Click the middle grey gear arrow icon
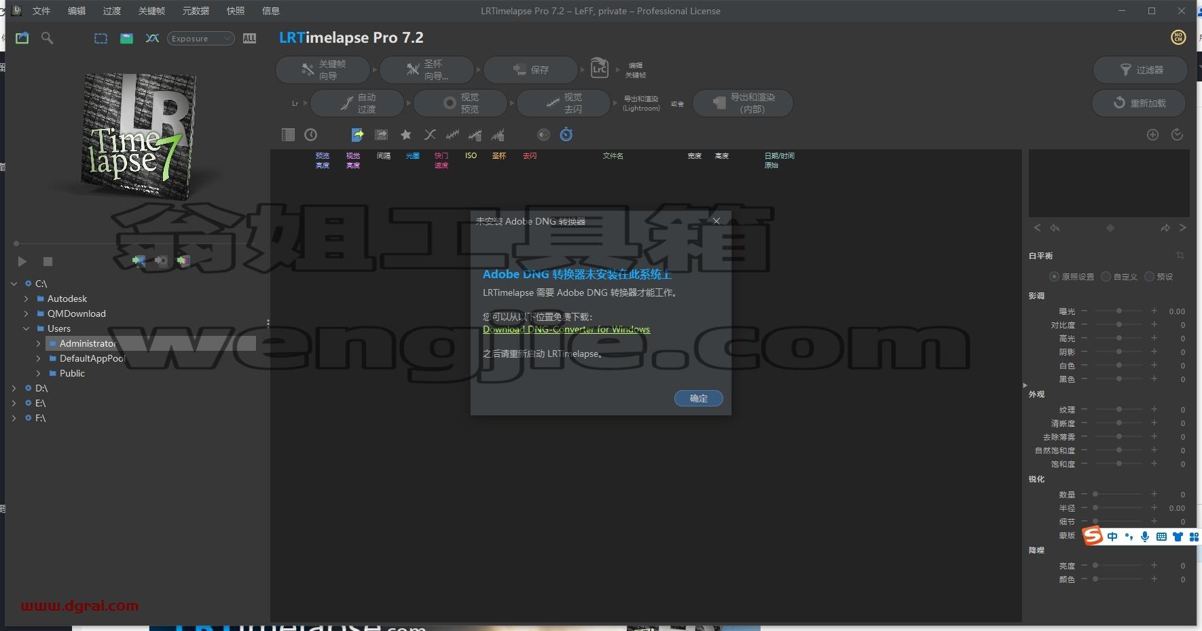This screenshot has width=1202, height=631. point(161,261)
